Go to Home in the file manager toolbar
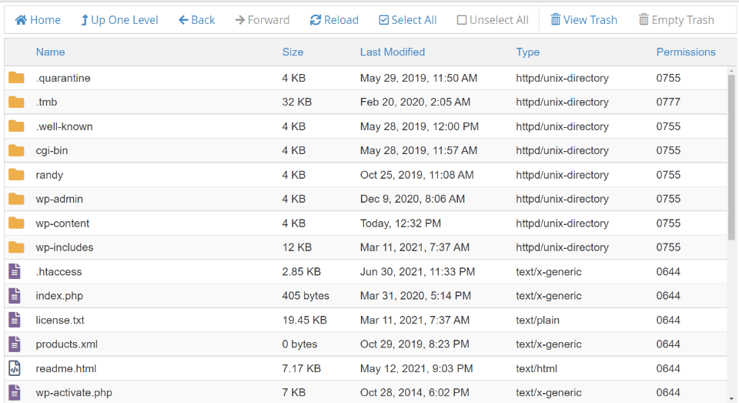The width and height of the screenshot is (739, 403). pos(38,20)
